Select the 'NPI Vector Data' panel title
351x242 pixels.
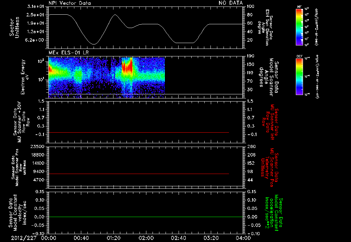[x=70, y=3]
